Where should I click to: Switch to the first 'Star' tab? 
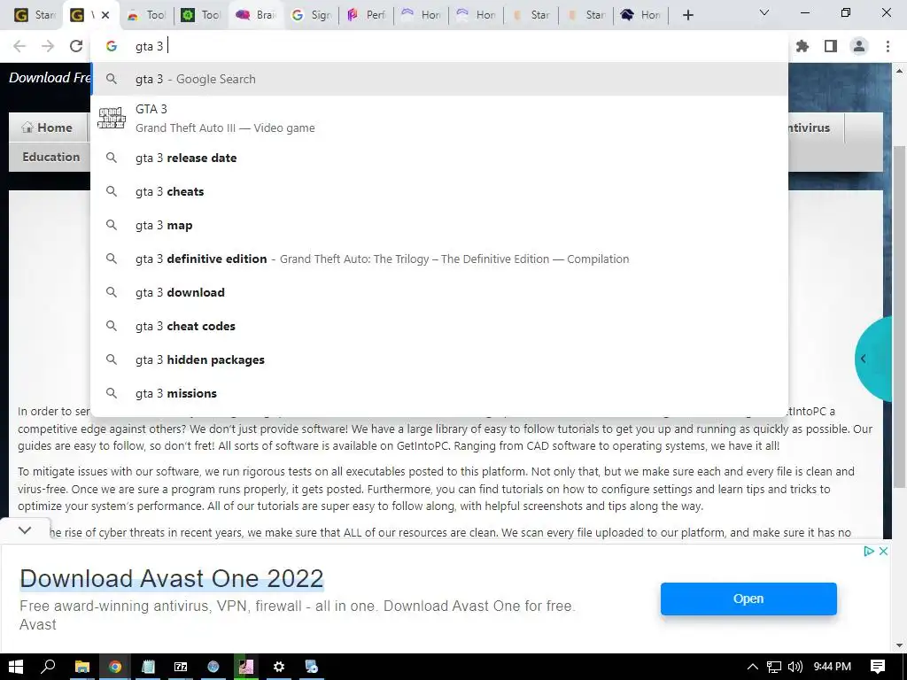click(34, 15)
